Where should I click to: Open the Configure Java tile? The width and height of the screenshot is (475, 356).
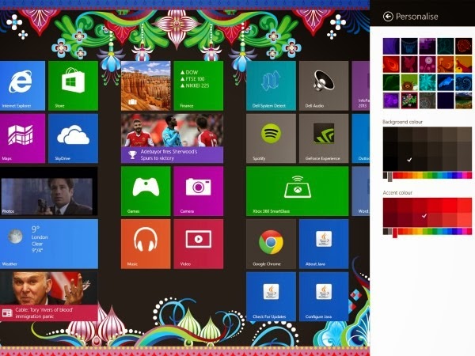point(324,297)
